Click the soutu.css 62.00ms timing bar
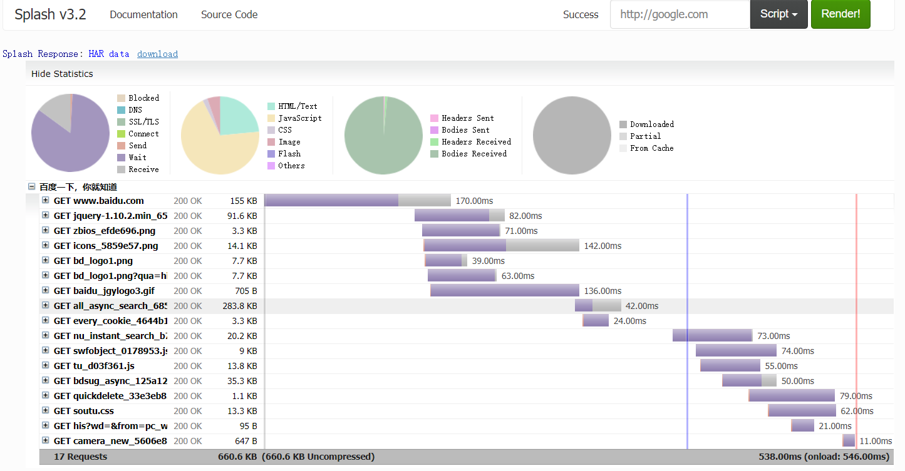Viewport: 905px width, 471px height. coord(802,410)
